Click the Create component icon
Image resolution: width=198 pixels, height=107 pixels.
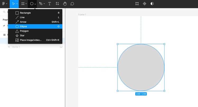pos(145,4)
